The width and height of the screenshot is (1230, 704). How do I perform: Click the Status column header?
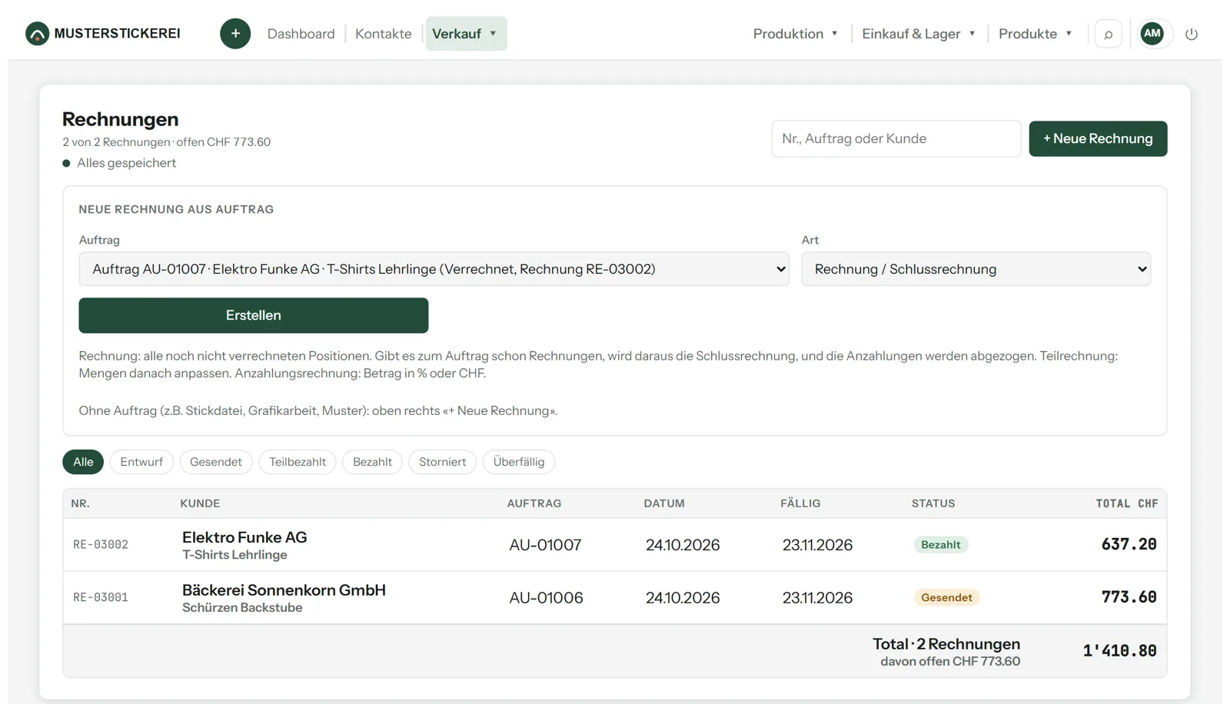(933, 503)
